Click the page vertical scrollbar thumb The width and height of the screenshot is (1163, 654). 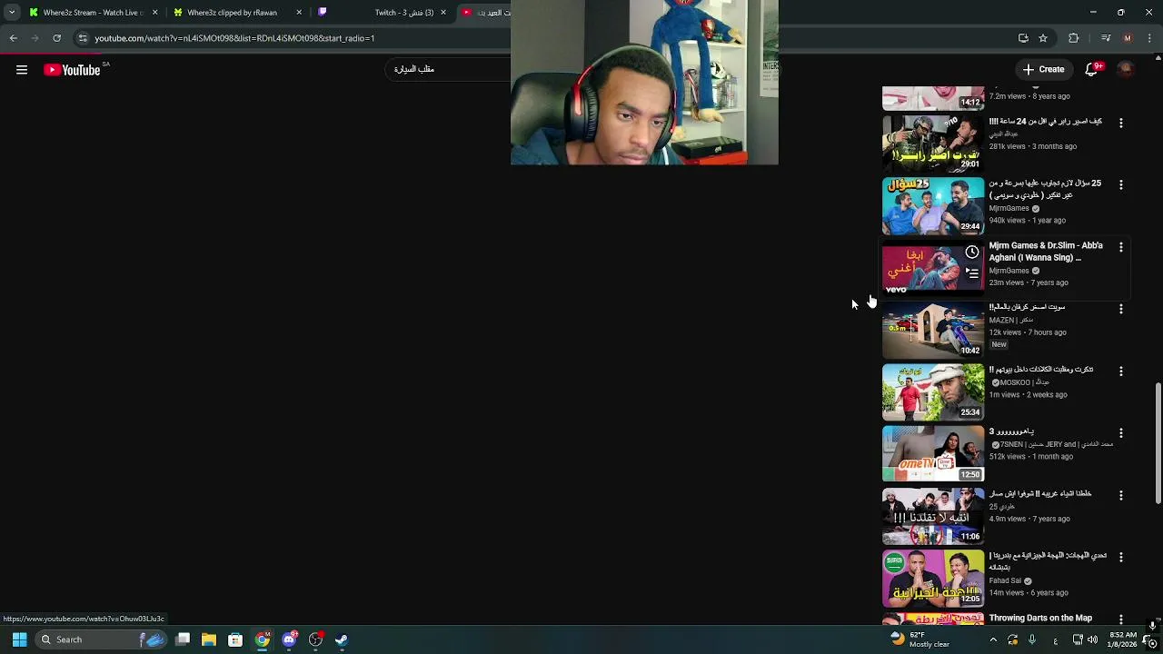(1158, 443)
